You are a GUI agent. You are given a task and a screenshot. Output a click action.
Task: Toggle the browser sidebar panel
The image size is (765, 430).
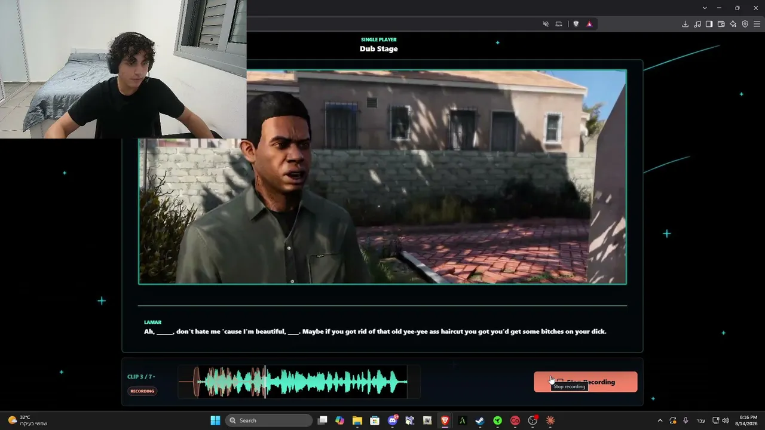(709, 24)
